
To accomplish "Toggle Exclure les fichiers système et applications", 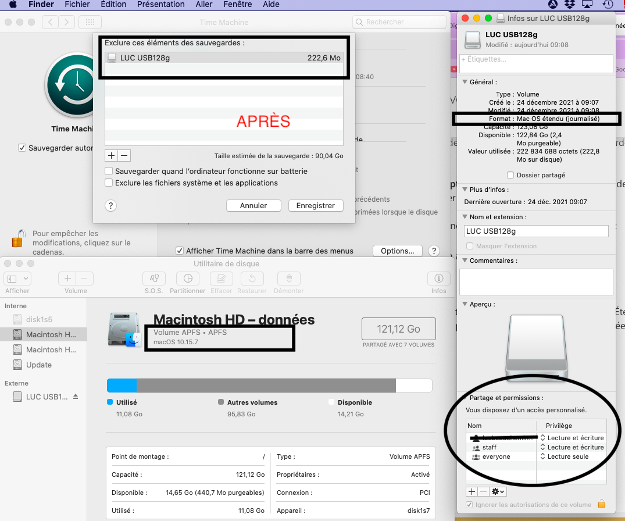I will pos(108,183).
